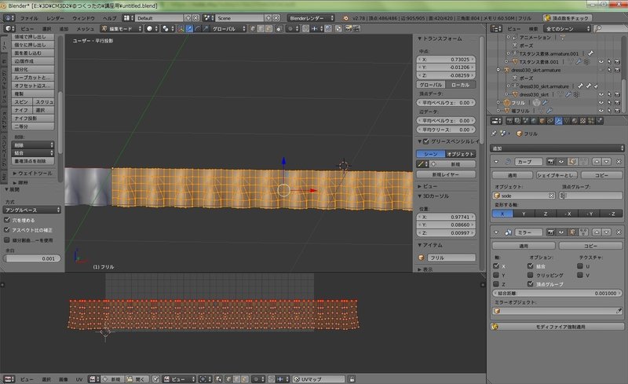Screen dimensions: 628x384
Task: Remove the カーブ modifier with its X
Action: pyautogui.click(x=619, y=162)
